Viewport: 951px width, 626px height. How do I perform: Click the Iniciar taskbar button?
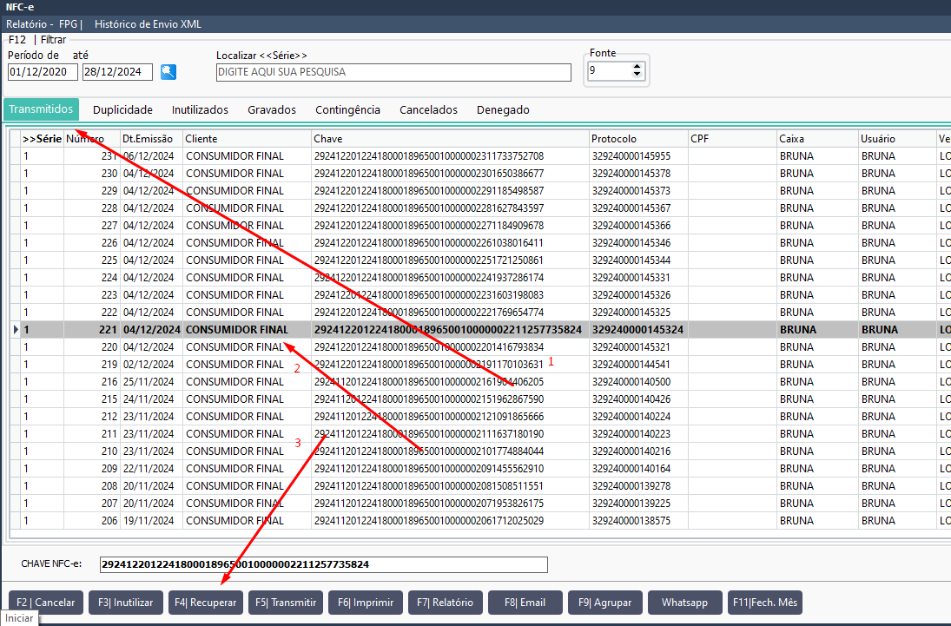point(19,618)
